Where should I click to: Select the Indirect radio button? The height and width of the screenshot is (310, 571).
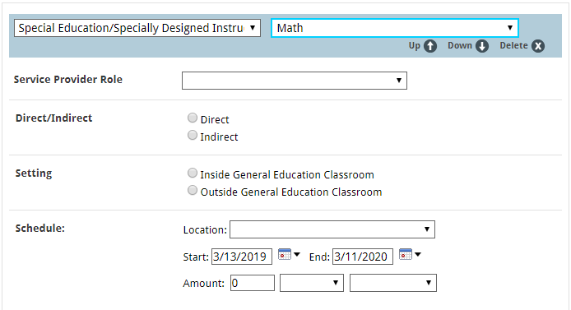[193, 135]
